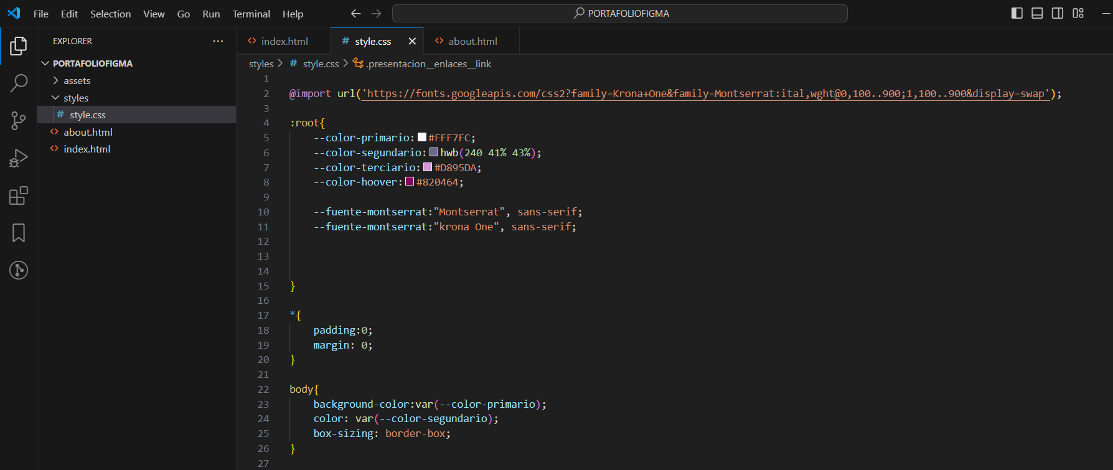Click the "Montserrat" font string
Viewport: 1113px width, 470px height.
469,212
